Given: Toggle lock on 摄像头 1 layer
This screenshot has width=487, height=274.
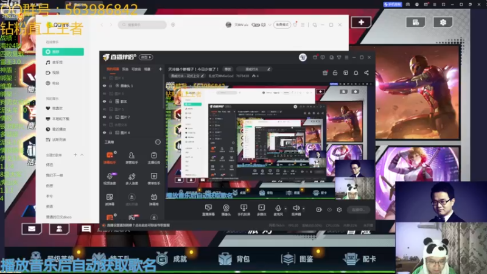Looking at the screenshot, I should tap(111, 86).
